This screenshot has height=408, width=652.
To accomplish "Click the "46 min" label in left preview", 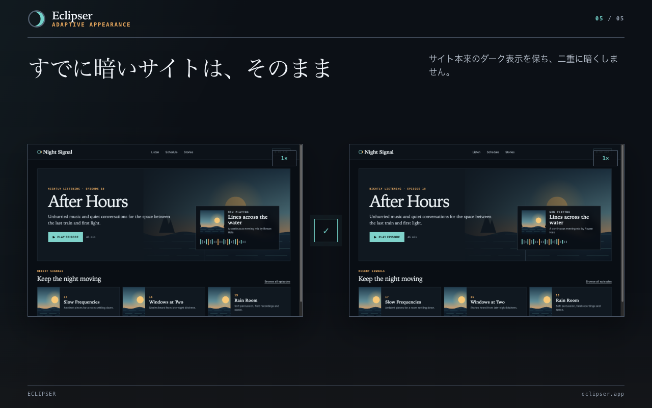I will (91, 237).
